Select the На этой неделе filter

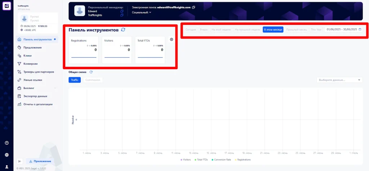(221, 30)
